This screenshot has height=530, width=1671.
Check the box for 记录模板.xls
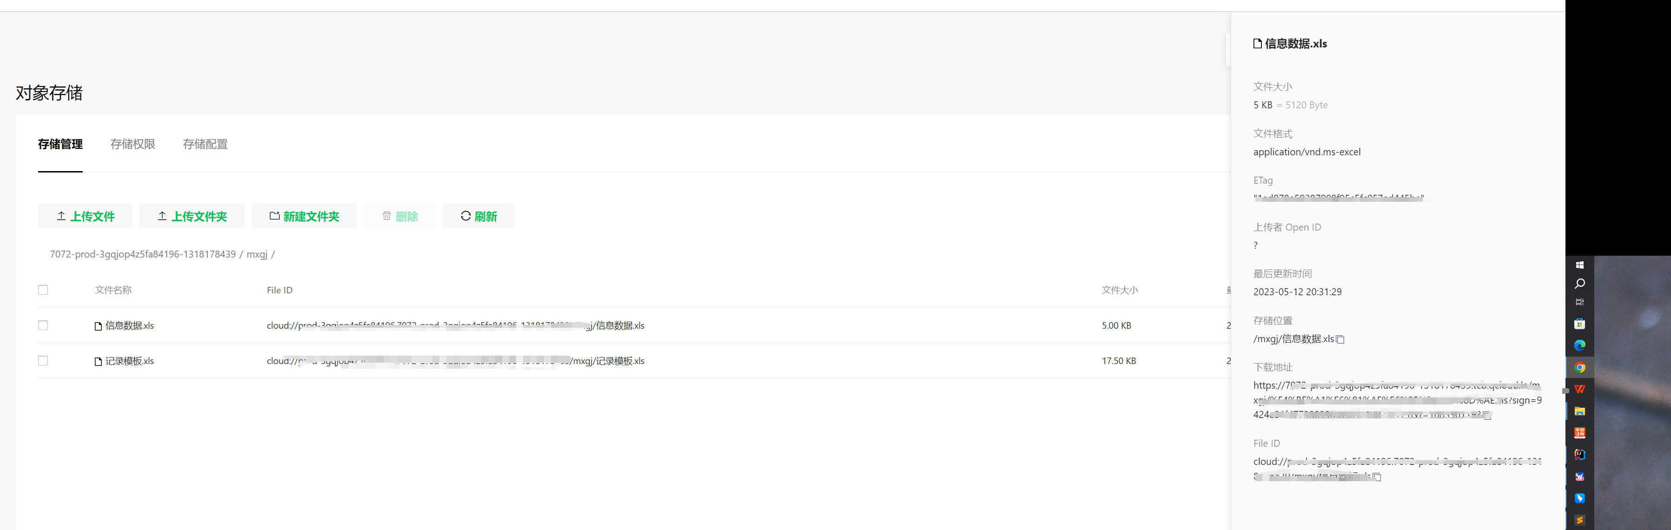[x=43, y=361]
